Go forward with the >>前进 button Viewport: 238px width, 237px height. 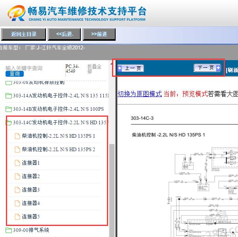click(99, 34)
